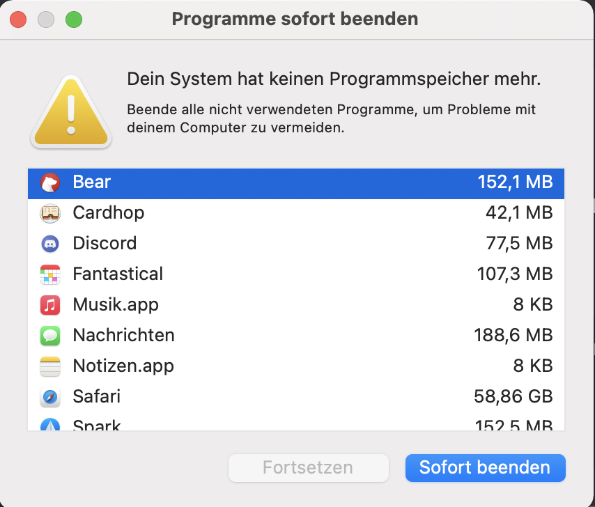Click the Notizen.app icon
The height and width of the screenshot is (507, 595).
[50, 366]
